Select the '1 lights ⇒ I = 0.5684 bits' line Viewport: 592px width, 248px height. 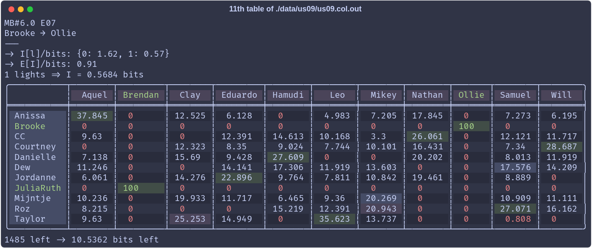[74, 74]
